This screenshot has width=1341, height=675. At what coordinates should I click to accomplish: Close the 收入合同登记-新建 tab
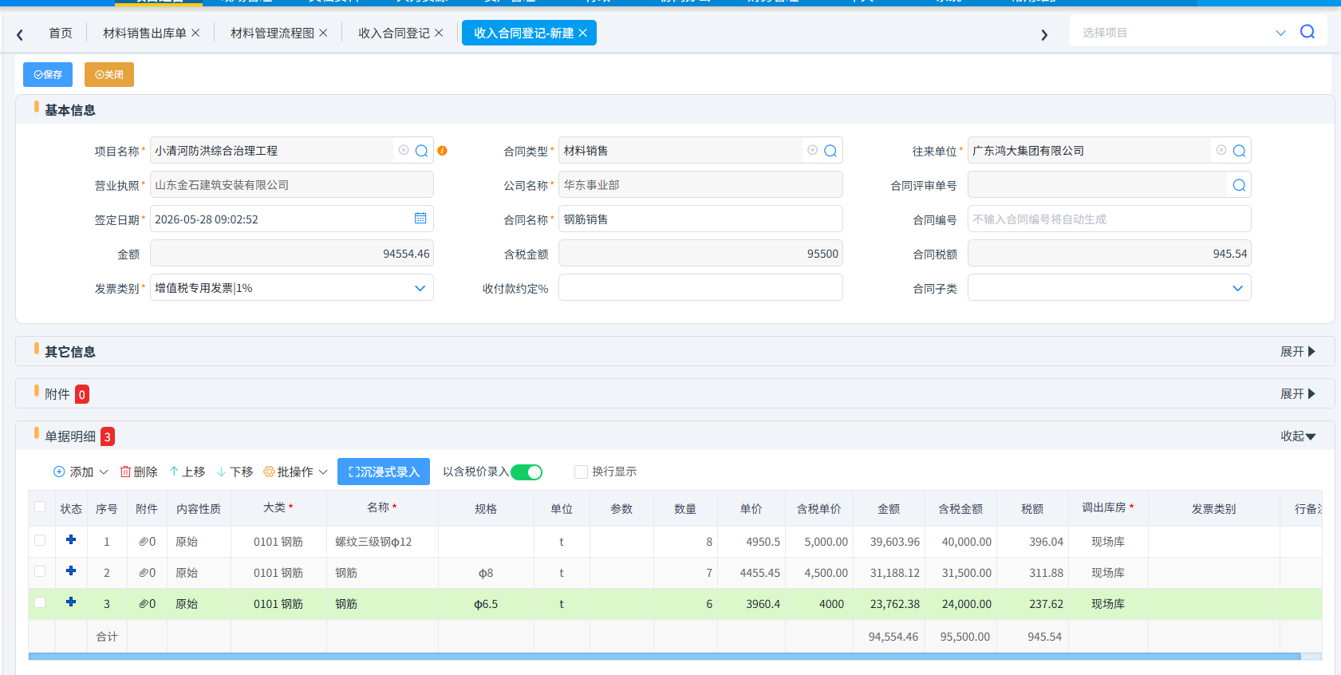tap(582, 33)
